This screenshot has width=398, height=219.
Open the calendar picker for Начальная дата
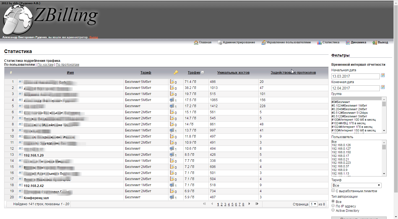click(383, 75)
